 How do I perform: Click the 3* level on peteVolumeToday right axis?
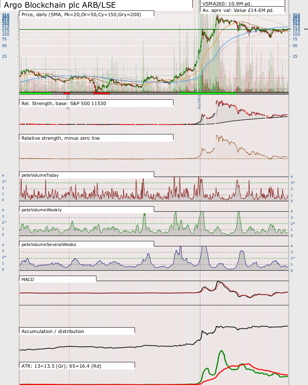click(293, 182)
